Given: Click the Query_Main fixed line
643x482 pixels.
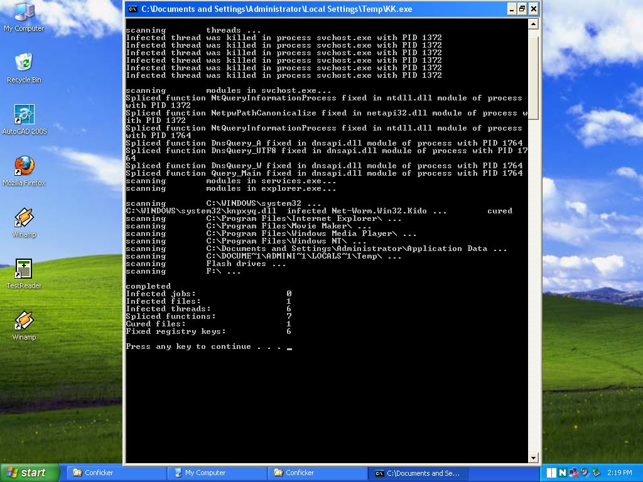Looking at the screenshot, I should coord(325,173).
